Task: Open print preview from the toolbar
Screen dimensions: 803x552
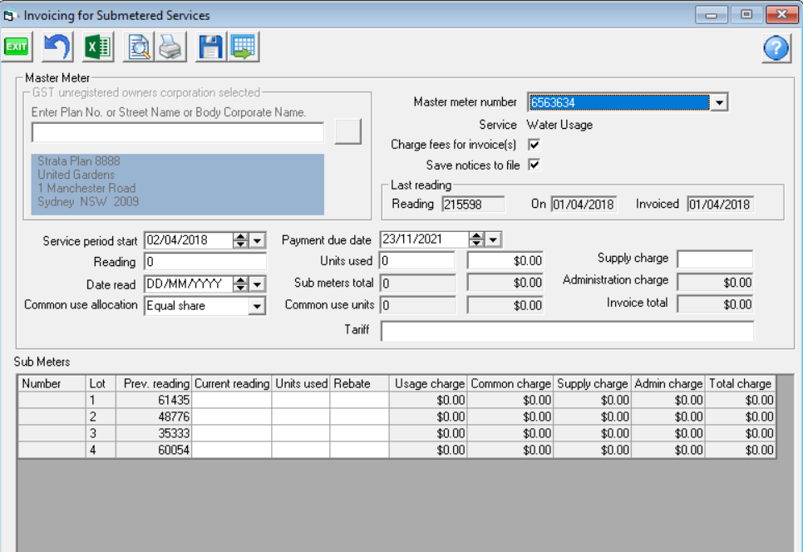Action: pyautogui.click(x=137, y=47)
